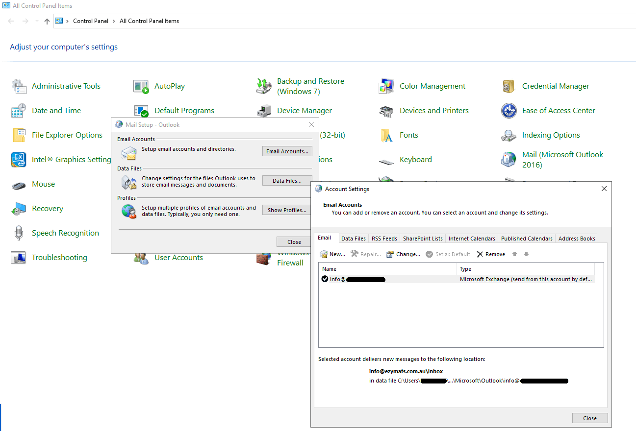Image resolution: width=636 pixels, height=431 pixels.
Task: Open File Explorer Options icon
Action: pos(19,135)
